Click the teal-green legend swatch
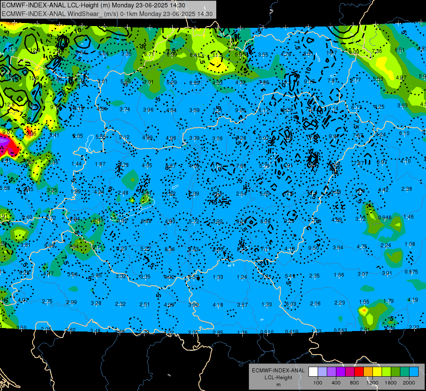This screenshot has height=391, width=426. coord(404,372)
